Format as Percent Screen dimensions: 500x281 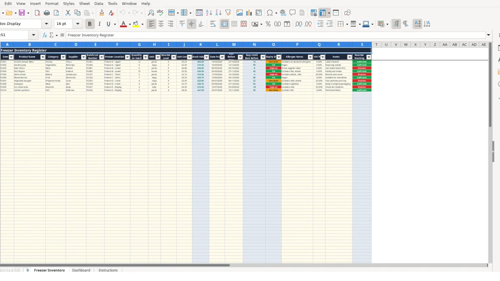tap(268, 24)
